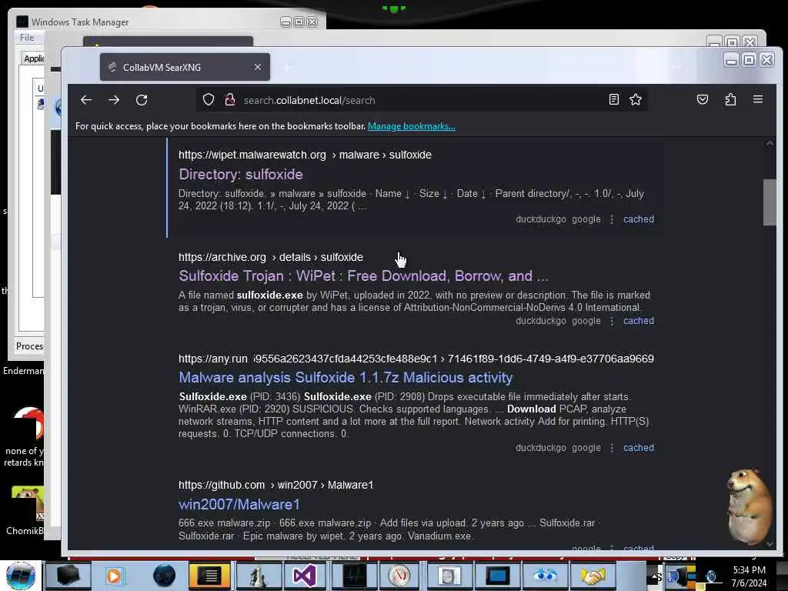Screen dimensions: 788x591
Task: Open the performance monitor graph taskbar icon
Action: tap(354, 576)
